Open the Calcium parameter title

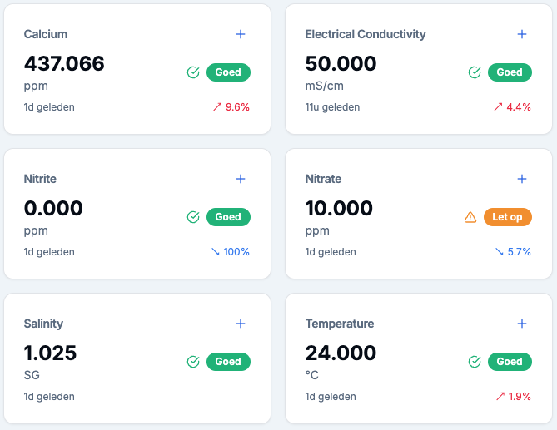46,34
